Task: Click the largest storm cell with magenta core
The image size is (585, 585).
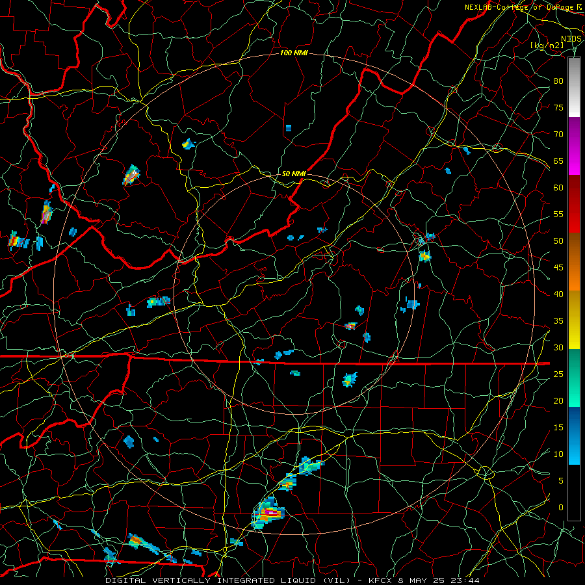Action: click(268, 513)
